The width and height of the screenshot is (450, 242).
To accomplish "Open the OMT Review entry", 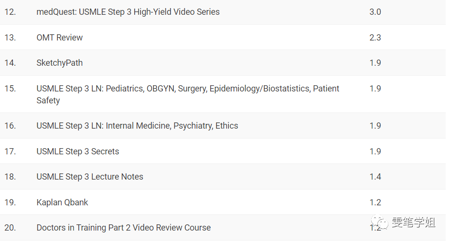I will coord(59,38).
